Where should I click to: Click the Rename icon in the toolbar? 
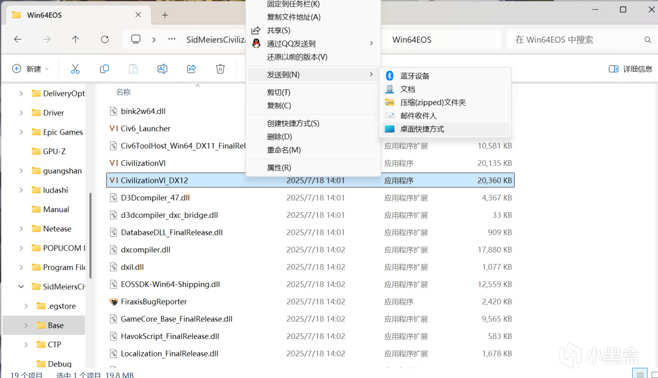pos(162,69)
